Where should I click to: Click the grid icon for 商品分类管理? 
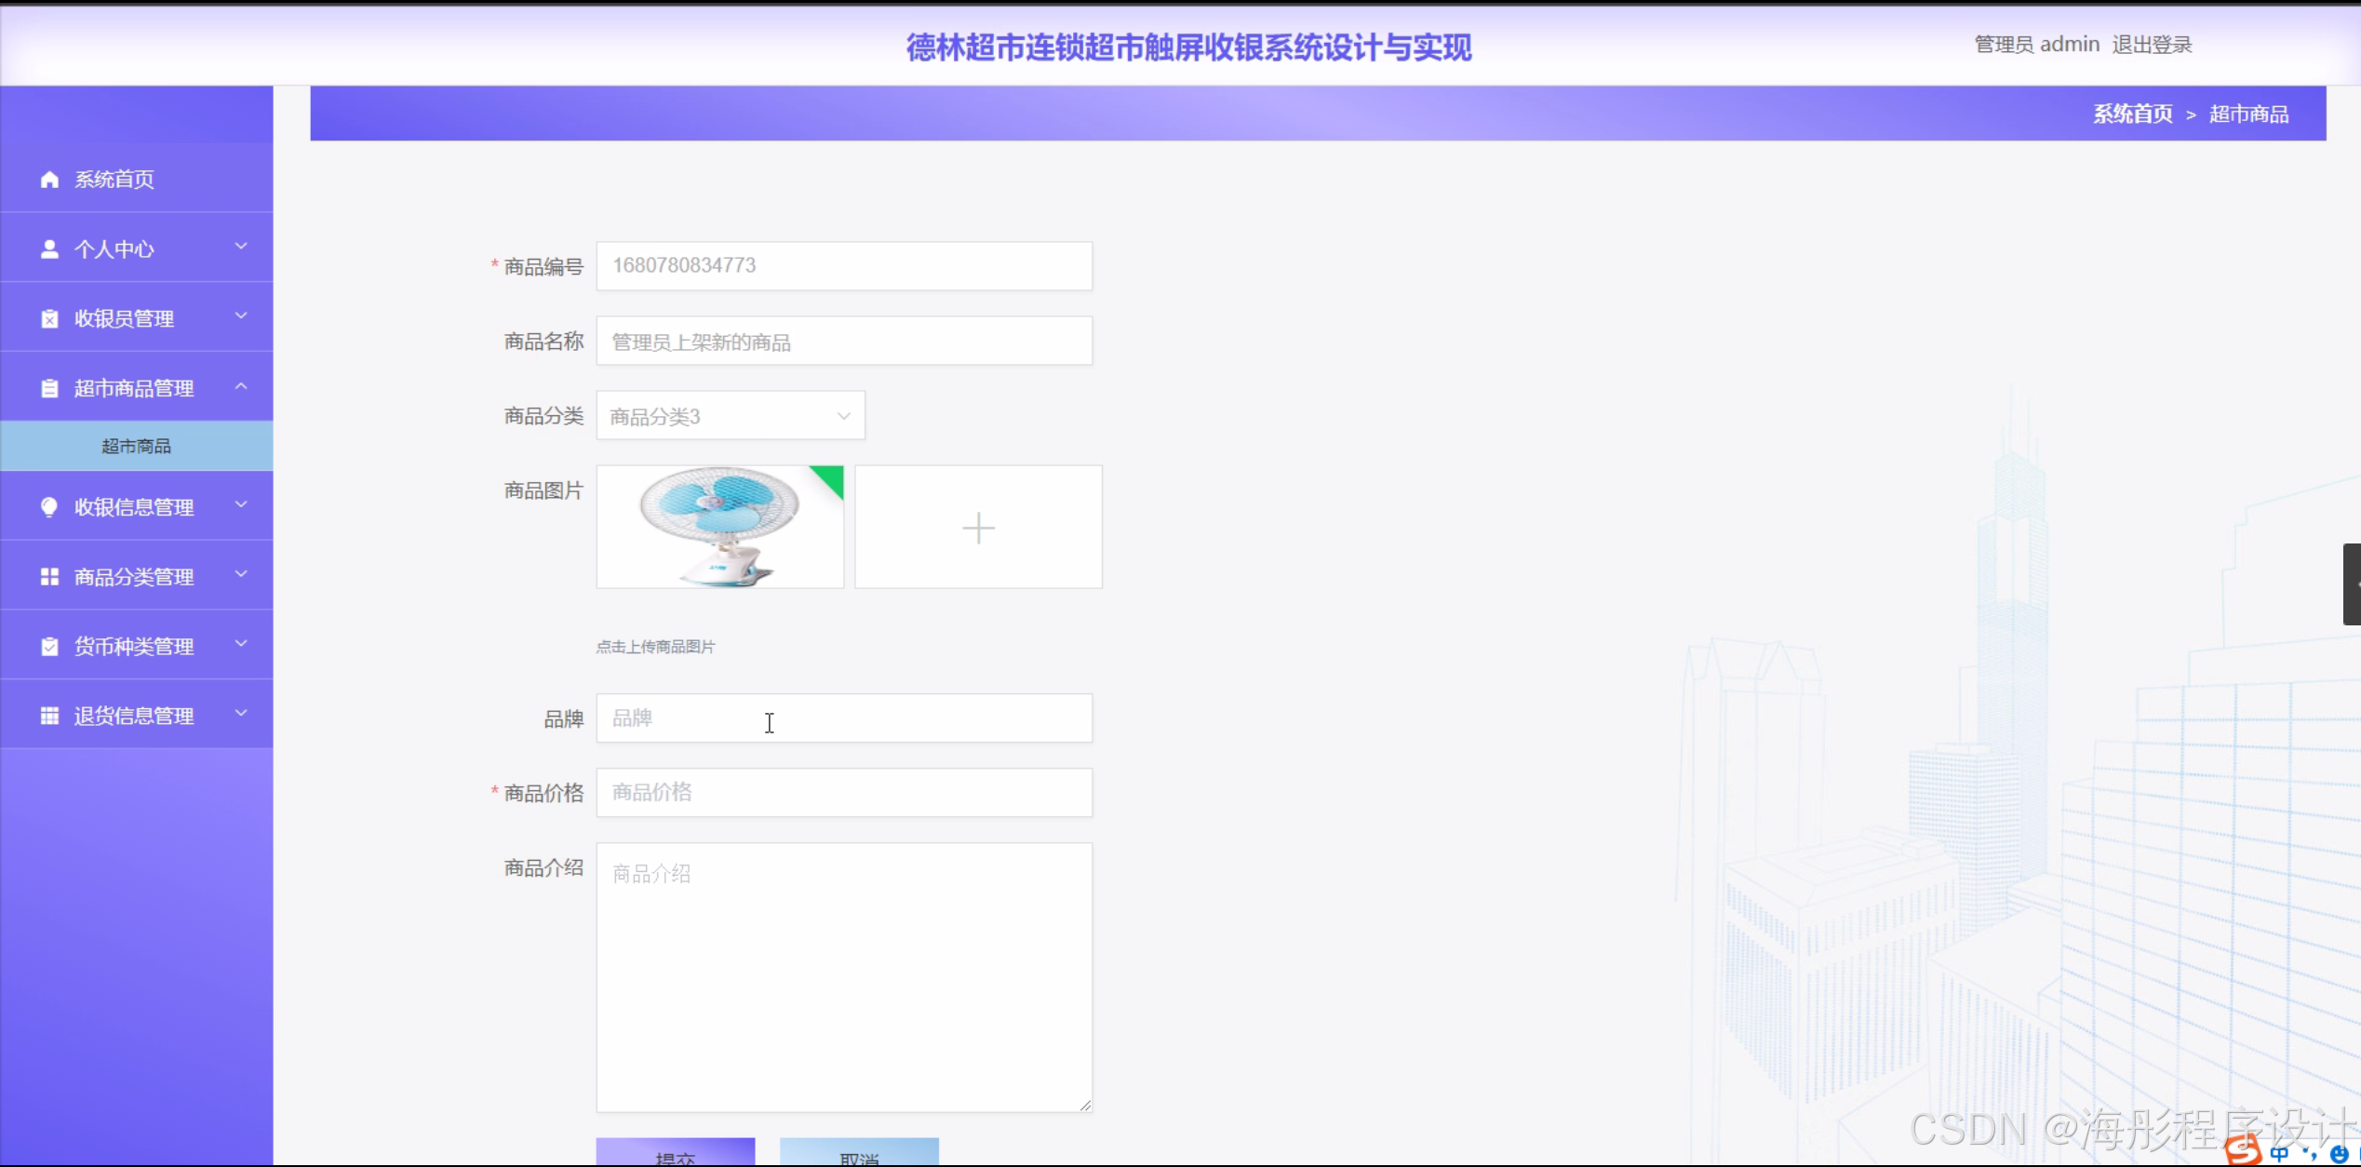point(49,577)
